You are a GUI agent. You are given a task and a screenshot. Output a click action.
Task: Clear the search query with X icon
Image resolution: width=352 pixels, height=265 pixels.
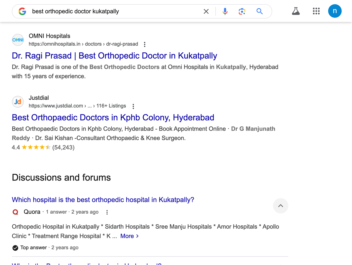(x=206, y=11)
